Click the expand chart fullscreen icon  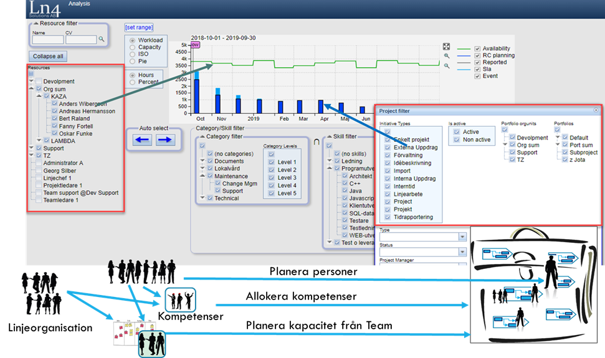[446, 47]
